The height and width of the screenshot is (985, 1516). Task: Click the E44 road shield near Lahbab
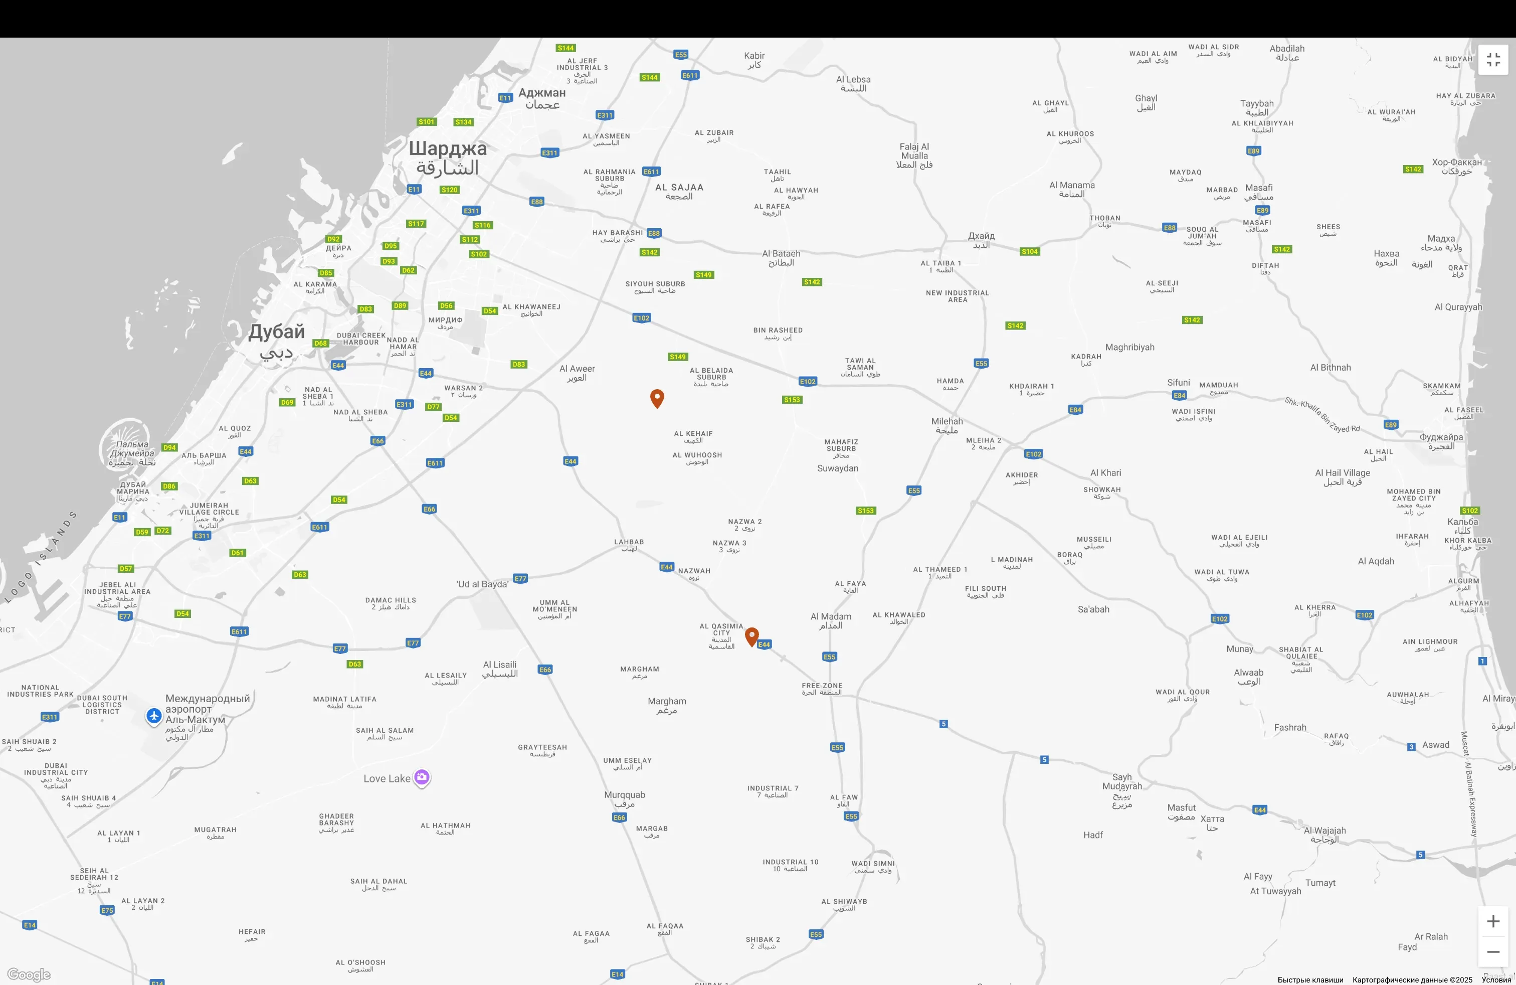[666, 567]
